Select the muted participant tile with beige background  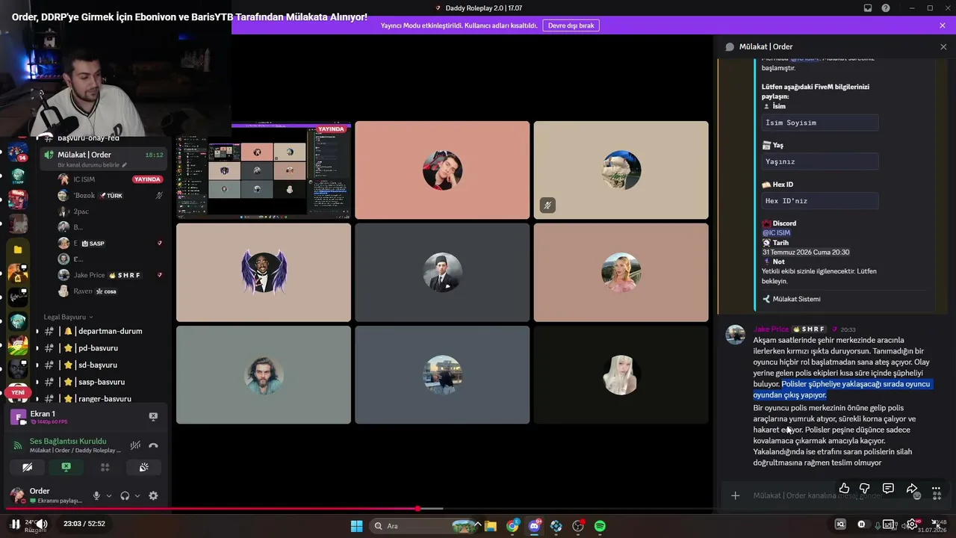621,170
